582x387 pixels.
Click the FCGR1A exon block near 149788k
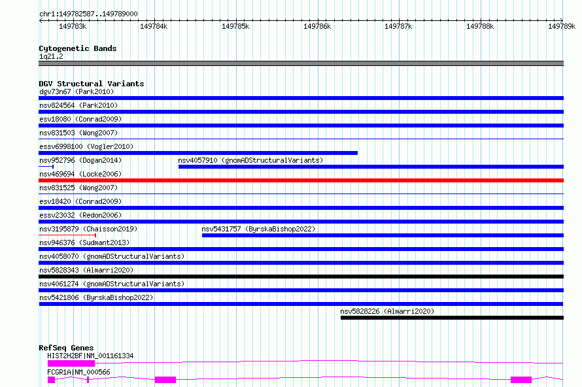521,380
